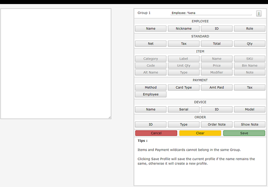268x187 pixels.
Task: Select the Item Category button
Action: click(150, 59)
